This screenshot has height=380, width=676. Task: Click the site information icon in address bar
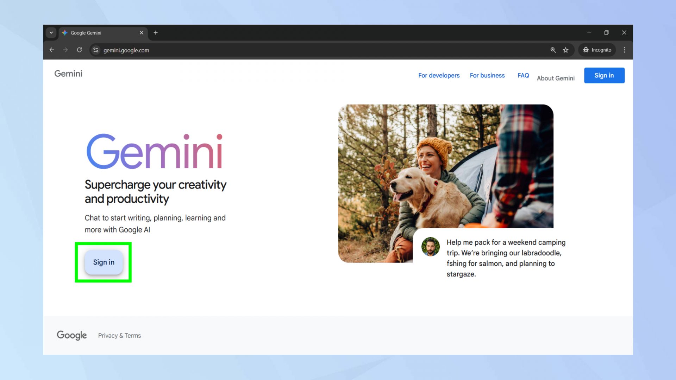point(95,50)
